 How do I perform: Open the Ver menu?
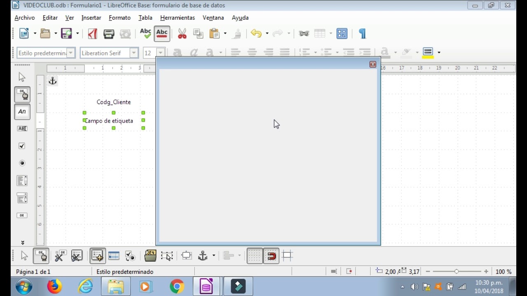click(70, 18)
